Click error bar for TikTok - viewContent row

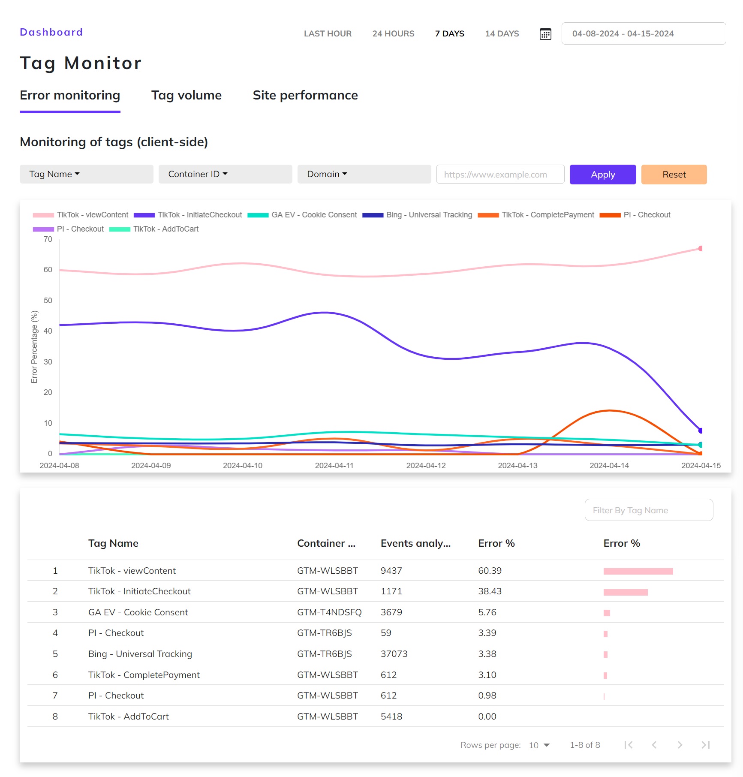[x=638, y=571]
